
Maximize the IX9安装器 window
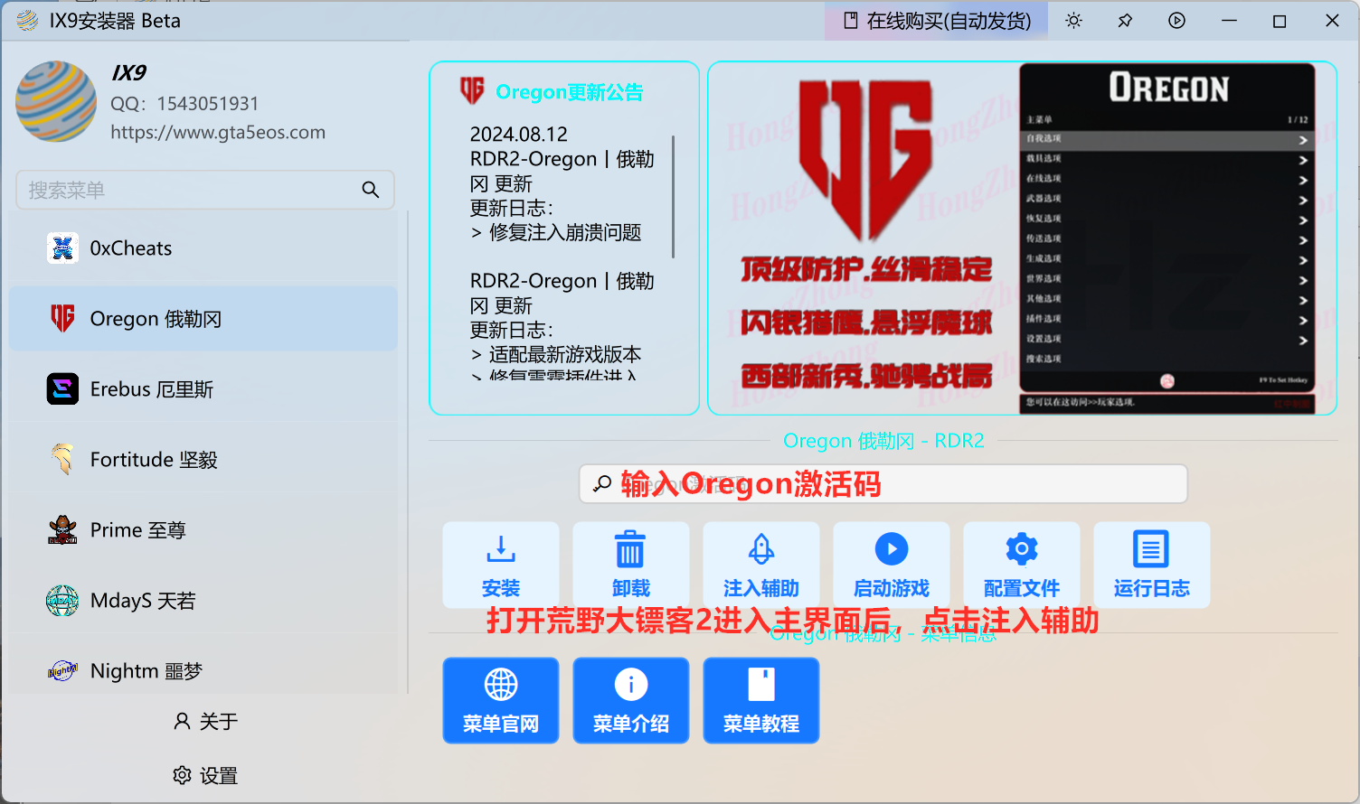(x=1280, y=21)
